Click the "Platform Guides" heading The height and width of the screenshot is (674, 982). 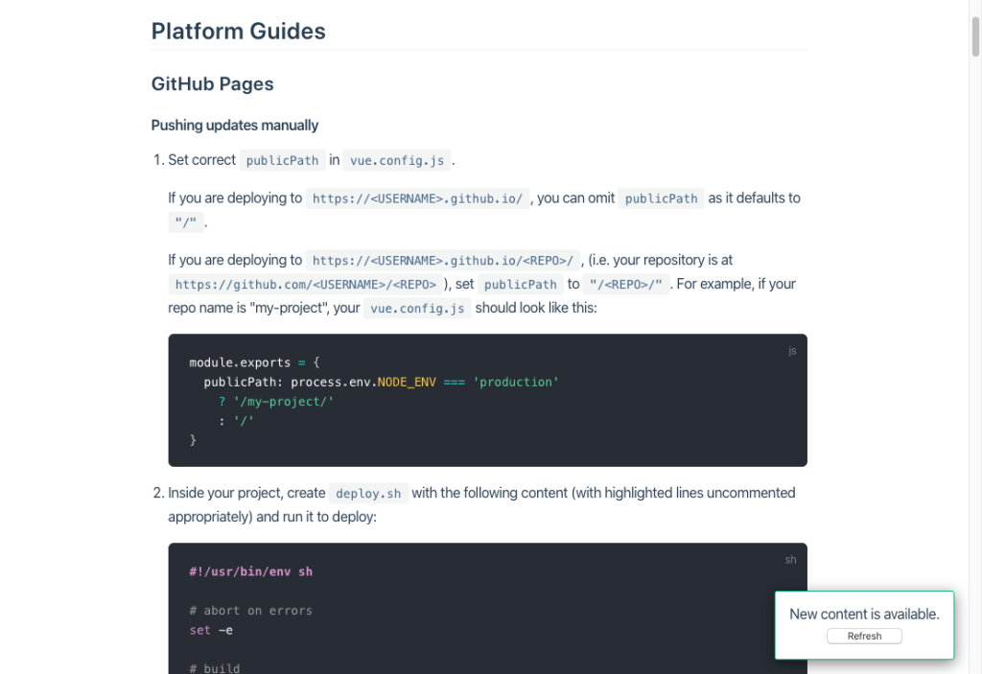[239, 31]
